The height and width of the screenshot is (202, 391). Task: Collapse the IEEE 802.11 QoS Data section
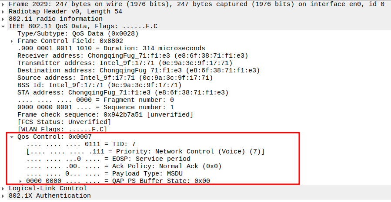(x=4, y=26)
